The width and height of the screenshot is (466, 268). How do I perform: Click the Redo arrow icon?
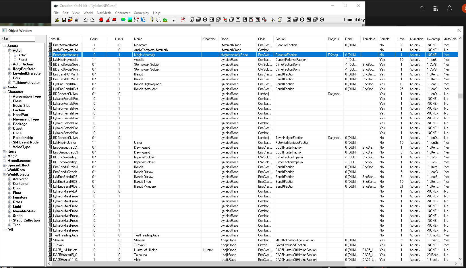[92, 20]
